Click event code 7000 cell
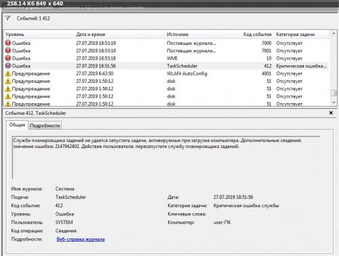 click(266, 43)
